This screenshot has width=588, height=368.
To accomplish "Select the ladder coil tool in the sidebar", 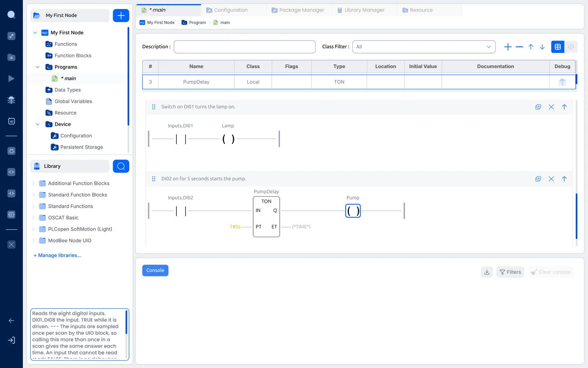I will pyautogui.click(x=11, y=172).
